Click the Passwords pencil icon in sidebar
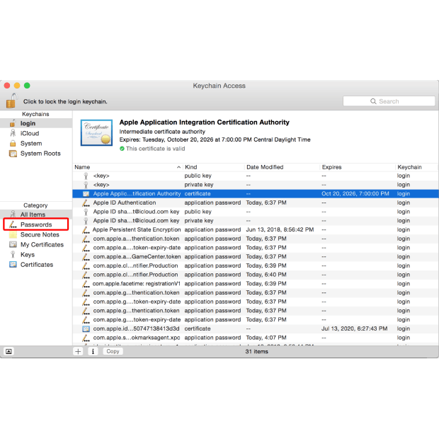The width and height of the screenshot is (439, 439). coord(13,224)
